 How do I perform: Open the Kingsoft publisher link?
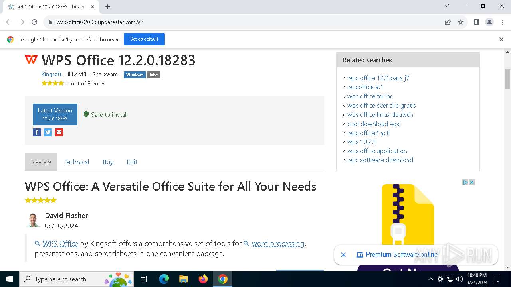[51, 74]
